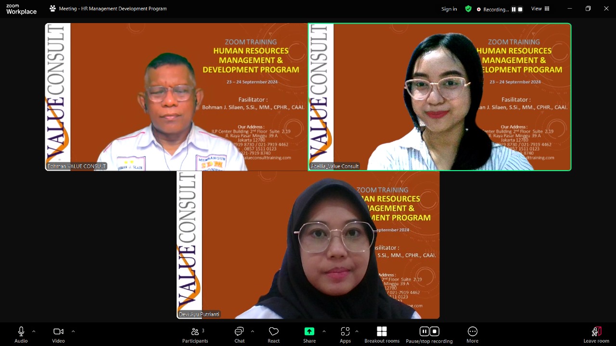Stop recording from the top bar
The image size is (616, 346).
(520, 9)
